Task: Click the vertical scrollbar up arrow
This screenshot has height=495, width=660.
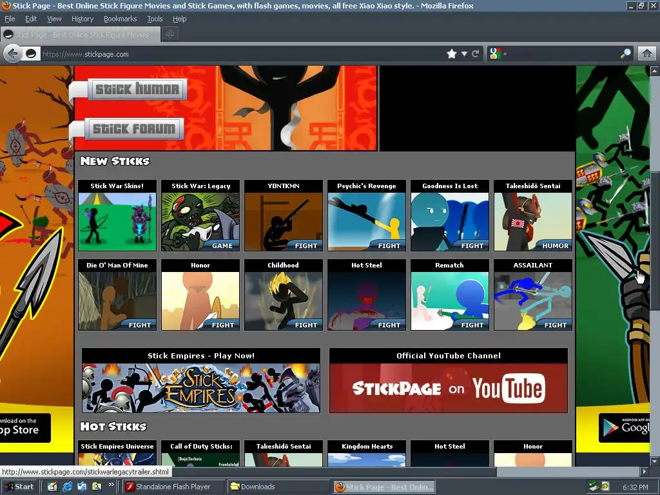Action: point(655,71)
